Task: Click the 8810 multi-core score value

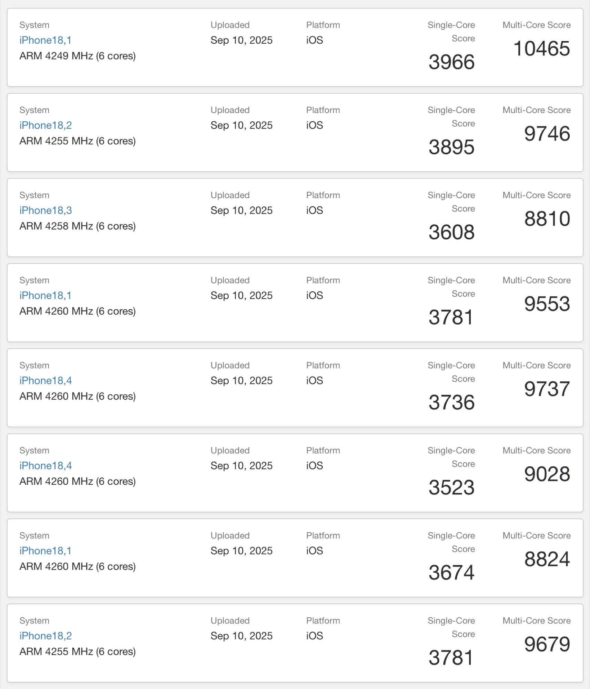Action: 547,218
